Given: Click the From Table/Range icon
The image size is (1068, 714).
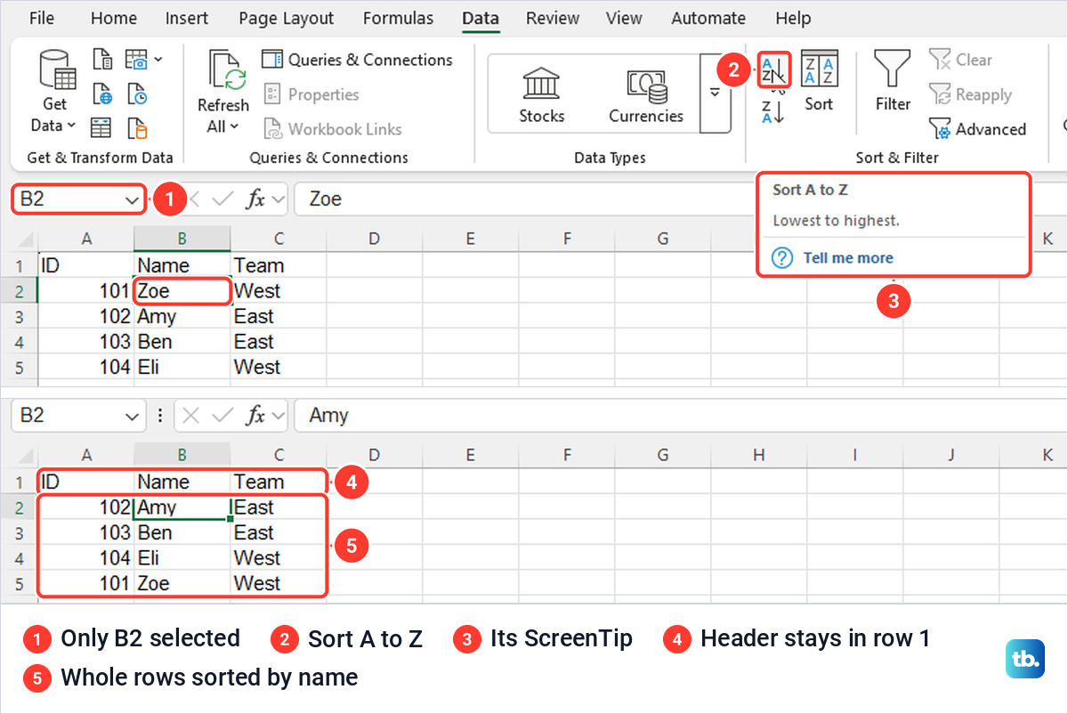Looking at the screenshot, I should coord(102,127).
